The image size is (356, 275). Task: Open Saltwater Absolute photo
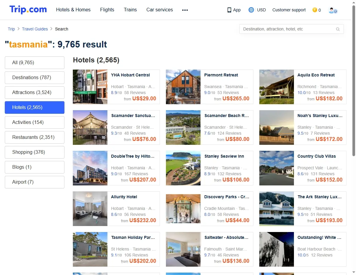[x=183, y=249]
